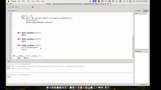Click the red Stop/Restart backend icon

33,7
